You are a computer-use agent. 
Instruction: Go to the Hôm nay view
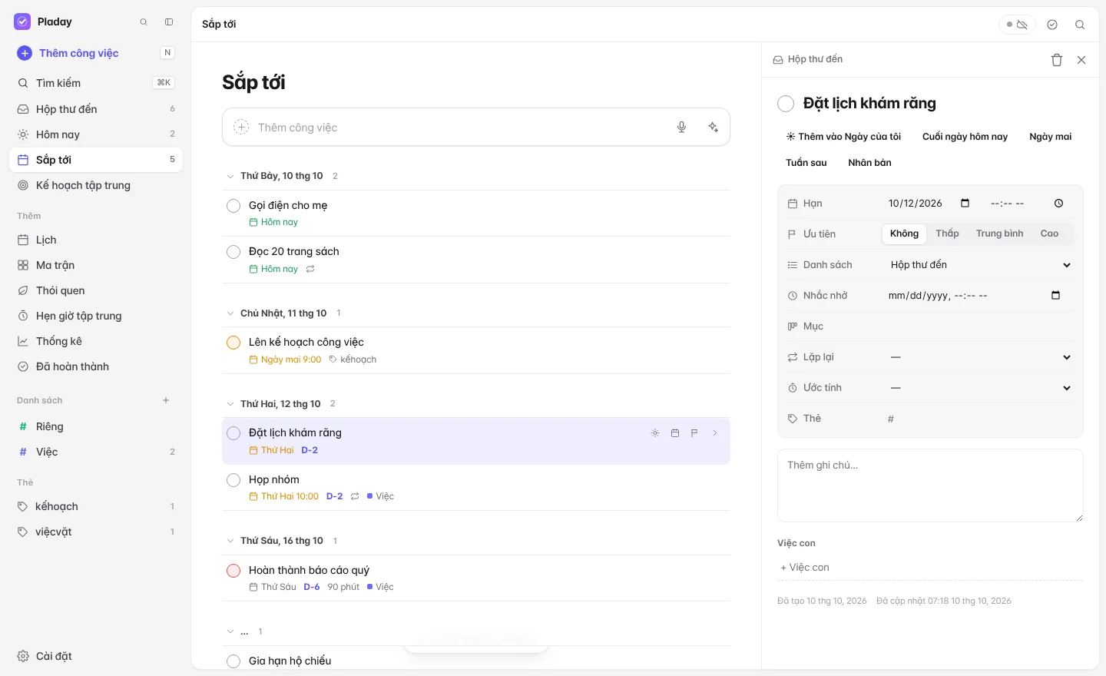pos(96,134)
